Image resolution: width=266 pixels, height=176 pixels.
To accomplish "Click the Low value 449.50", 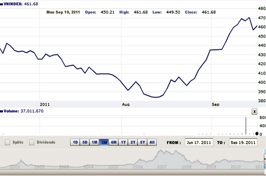I will point(173,12).
